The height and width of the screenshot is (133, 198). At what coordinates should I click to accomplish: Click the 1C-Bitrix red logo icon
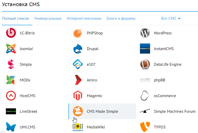pyautogui.click(x=11, y=33)
